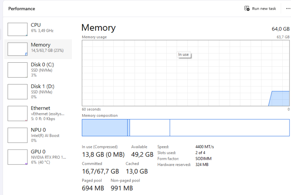Open the Disk 0 (C:) performance view
This screenshot has width=291, height=195.
38,70
